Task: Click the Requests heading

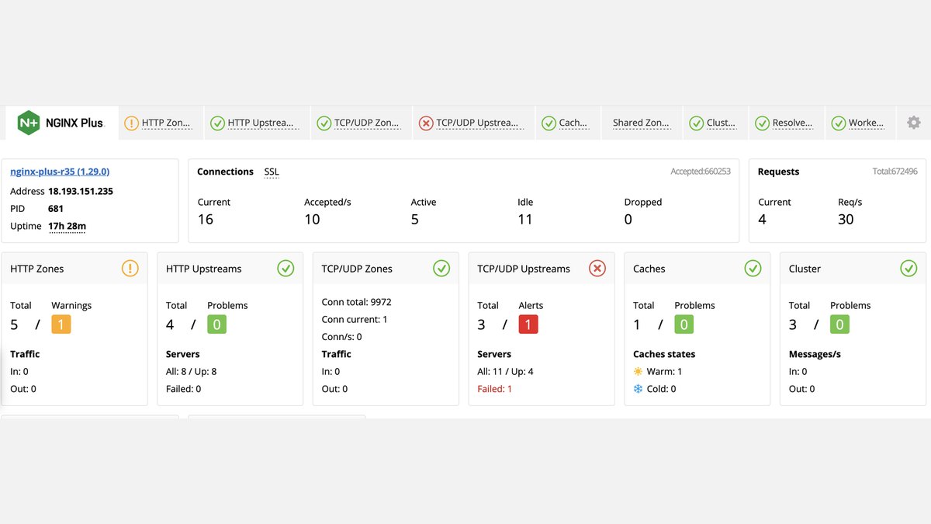Action: (x=778, y=172)
